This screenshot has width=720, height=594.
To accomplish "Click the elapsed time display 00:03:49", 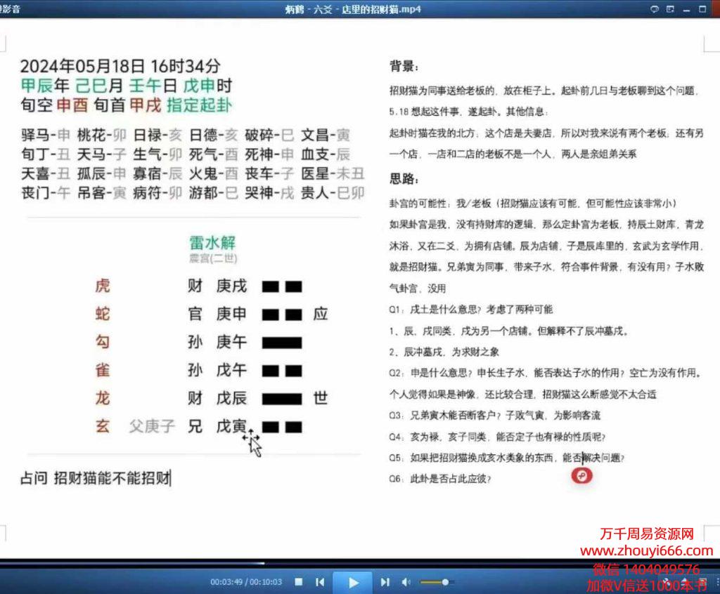I will [225, 582].
